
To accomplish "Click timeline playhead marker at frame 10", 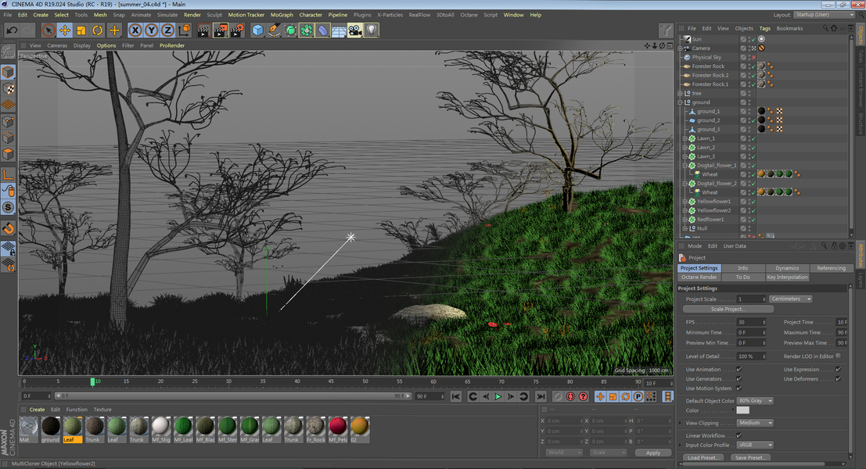I will [93, 381].
